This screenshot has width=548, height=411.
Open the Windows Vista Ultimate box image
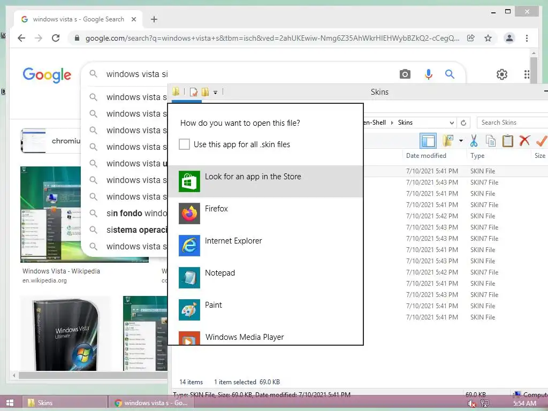[x=65, y=333]
